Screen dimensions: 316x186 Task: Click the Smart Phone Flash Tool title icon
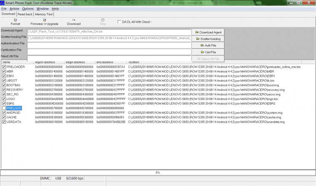pyautogui.click(x=2, y=3)
